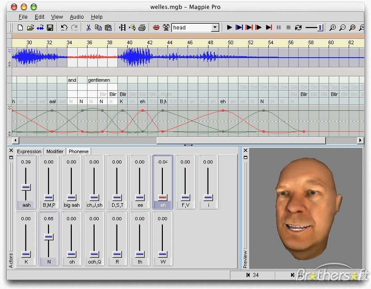371x289 pixels.
Task: Click the red lips mouth icon
Action: click(156, 28)
